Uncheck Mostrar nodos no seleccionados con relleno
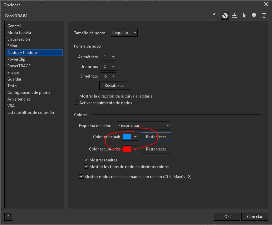272x225 pixels. [81, 176]
